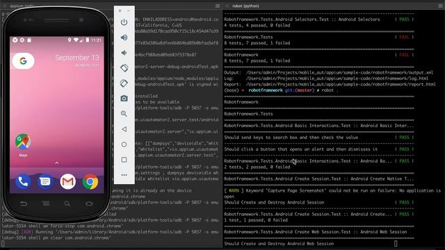Screen dimensions: 445x250
Task: Click the 'pm clear com.android.chrome' line in appium pane
Action: [x=56, y=237]
